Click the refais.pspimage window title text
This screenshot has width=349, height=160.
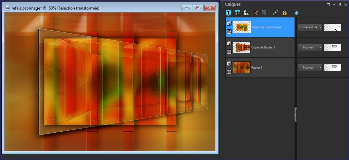tap(55, 8)
